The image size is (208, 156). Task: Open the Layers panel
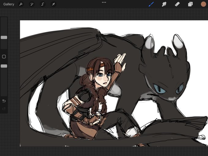click(x=190, y=4)
